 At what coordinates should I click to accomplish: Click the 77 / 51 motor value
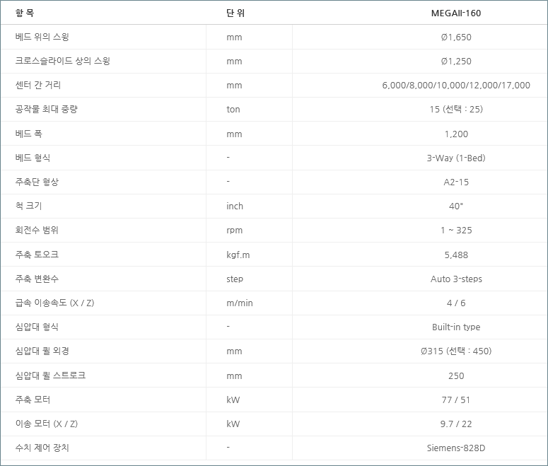pos(455,400)
